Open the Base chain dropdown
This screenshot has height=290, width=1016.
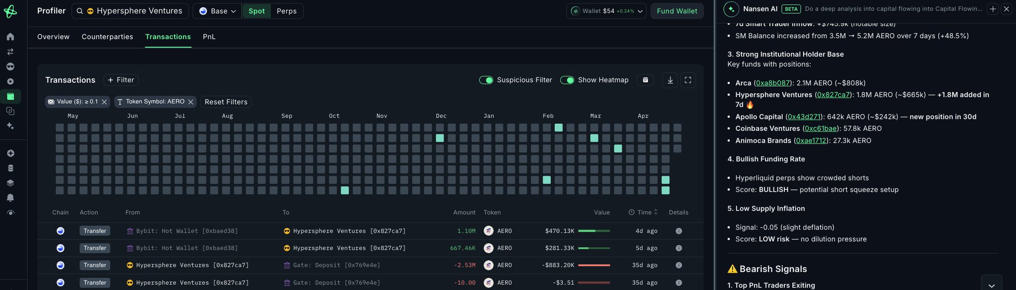[217, 11]
